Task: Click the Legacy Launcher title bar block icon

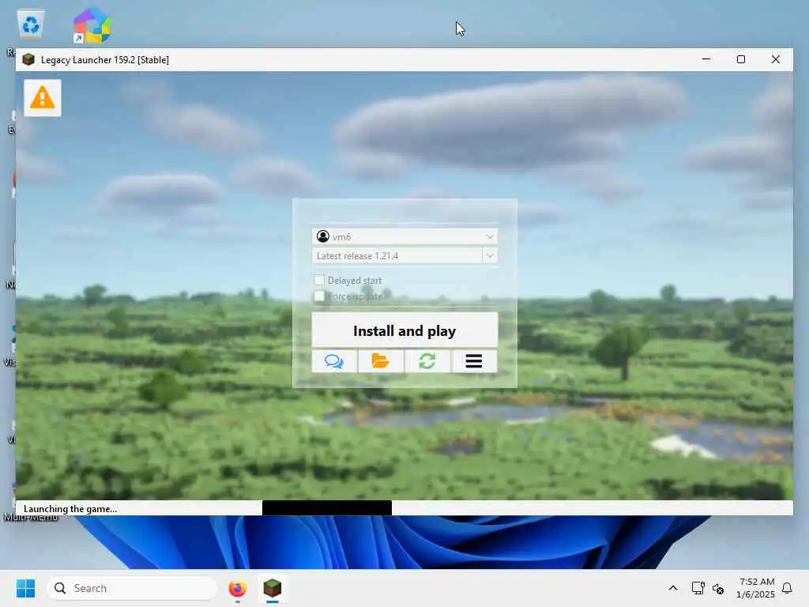Action: (x=29, y=59)
